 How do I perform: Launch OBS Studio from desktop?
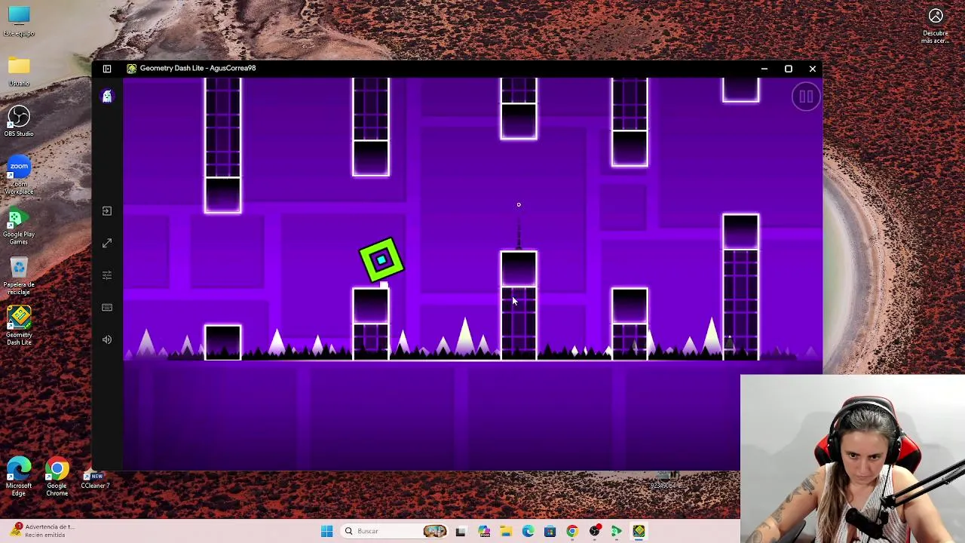tap(19, 121)
